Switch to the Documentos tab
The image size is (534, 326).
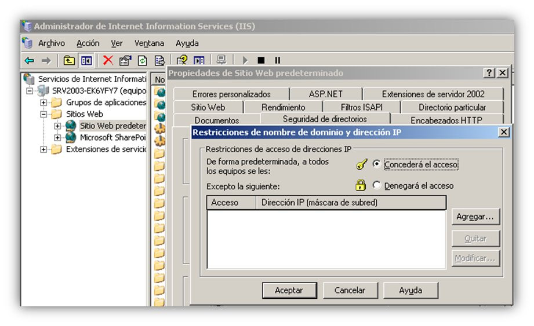pos(217,120)
